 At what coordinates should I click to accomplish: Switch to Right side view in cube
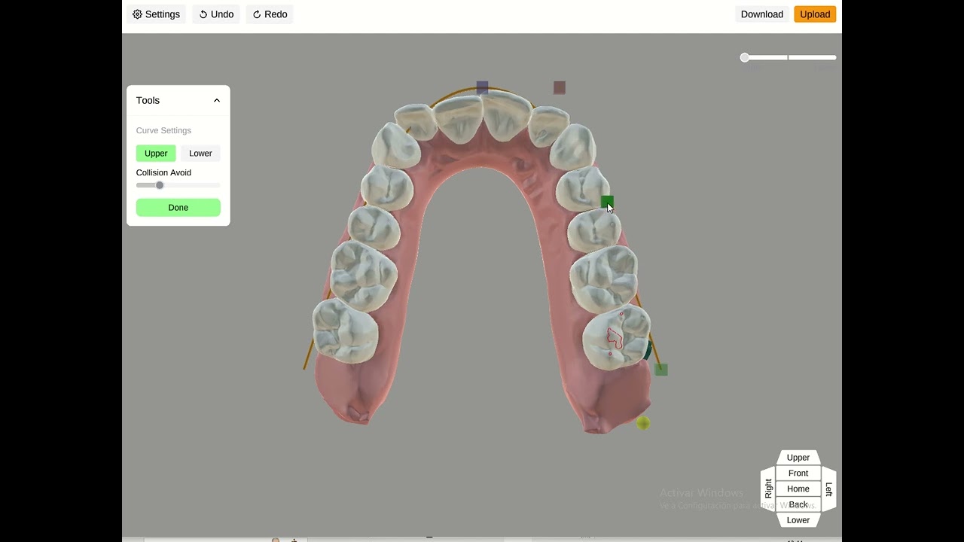pyautogui.click(x=768, y=489)
